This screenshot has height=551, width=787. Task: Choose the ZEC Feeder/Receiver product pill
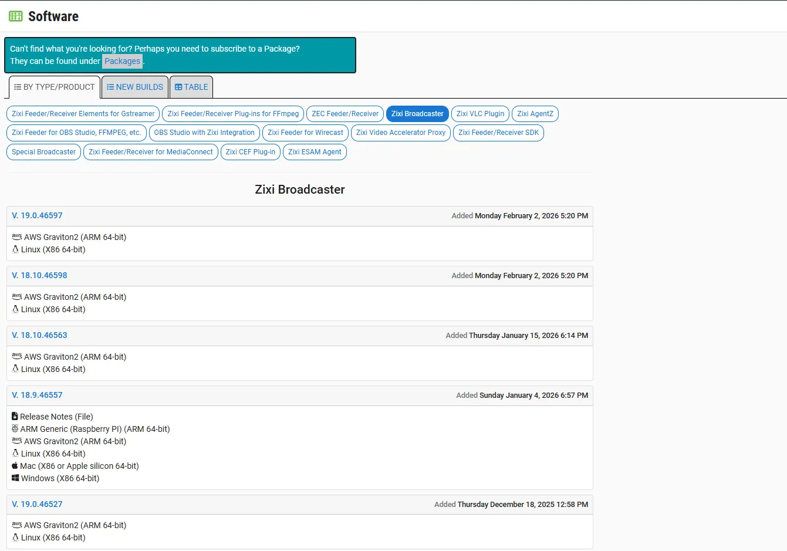click(x=345, y=114)
